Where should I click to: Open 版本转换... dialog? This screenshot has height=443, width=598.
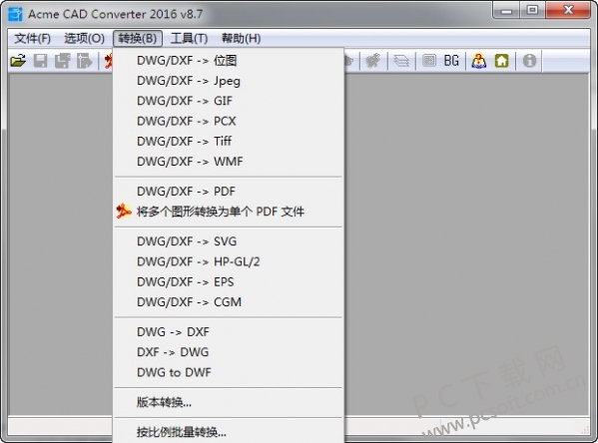click(x=229, y=402)
